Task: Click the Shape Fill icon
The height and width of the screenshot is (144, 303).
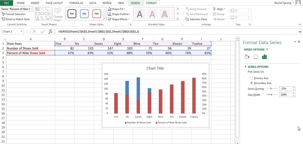Action: pyautogui.click(x=109, y=9)
